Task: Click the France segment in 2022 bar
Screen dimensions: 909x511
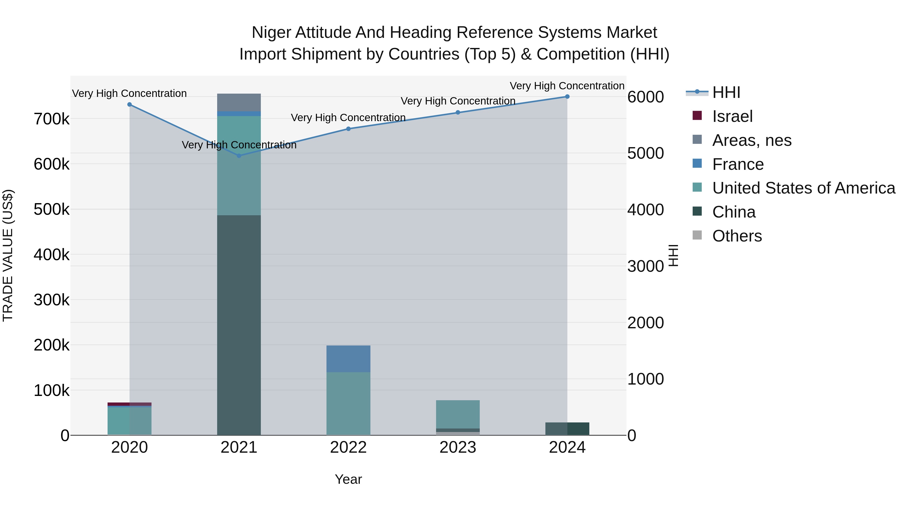Action: tap(348, 359)
